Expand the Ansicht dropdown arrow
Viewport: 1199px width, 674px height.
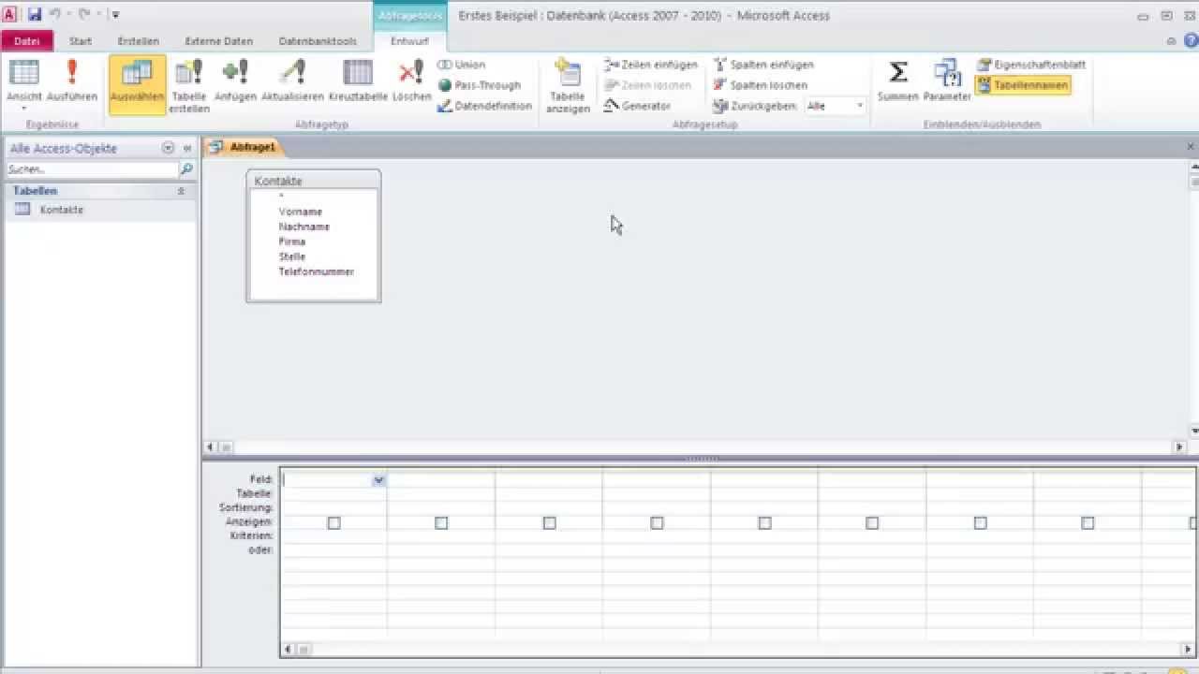click(x=24, y=109)
